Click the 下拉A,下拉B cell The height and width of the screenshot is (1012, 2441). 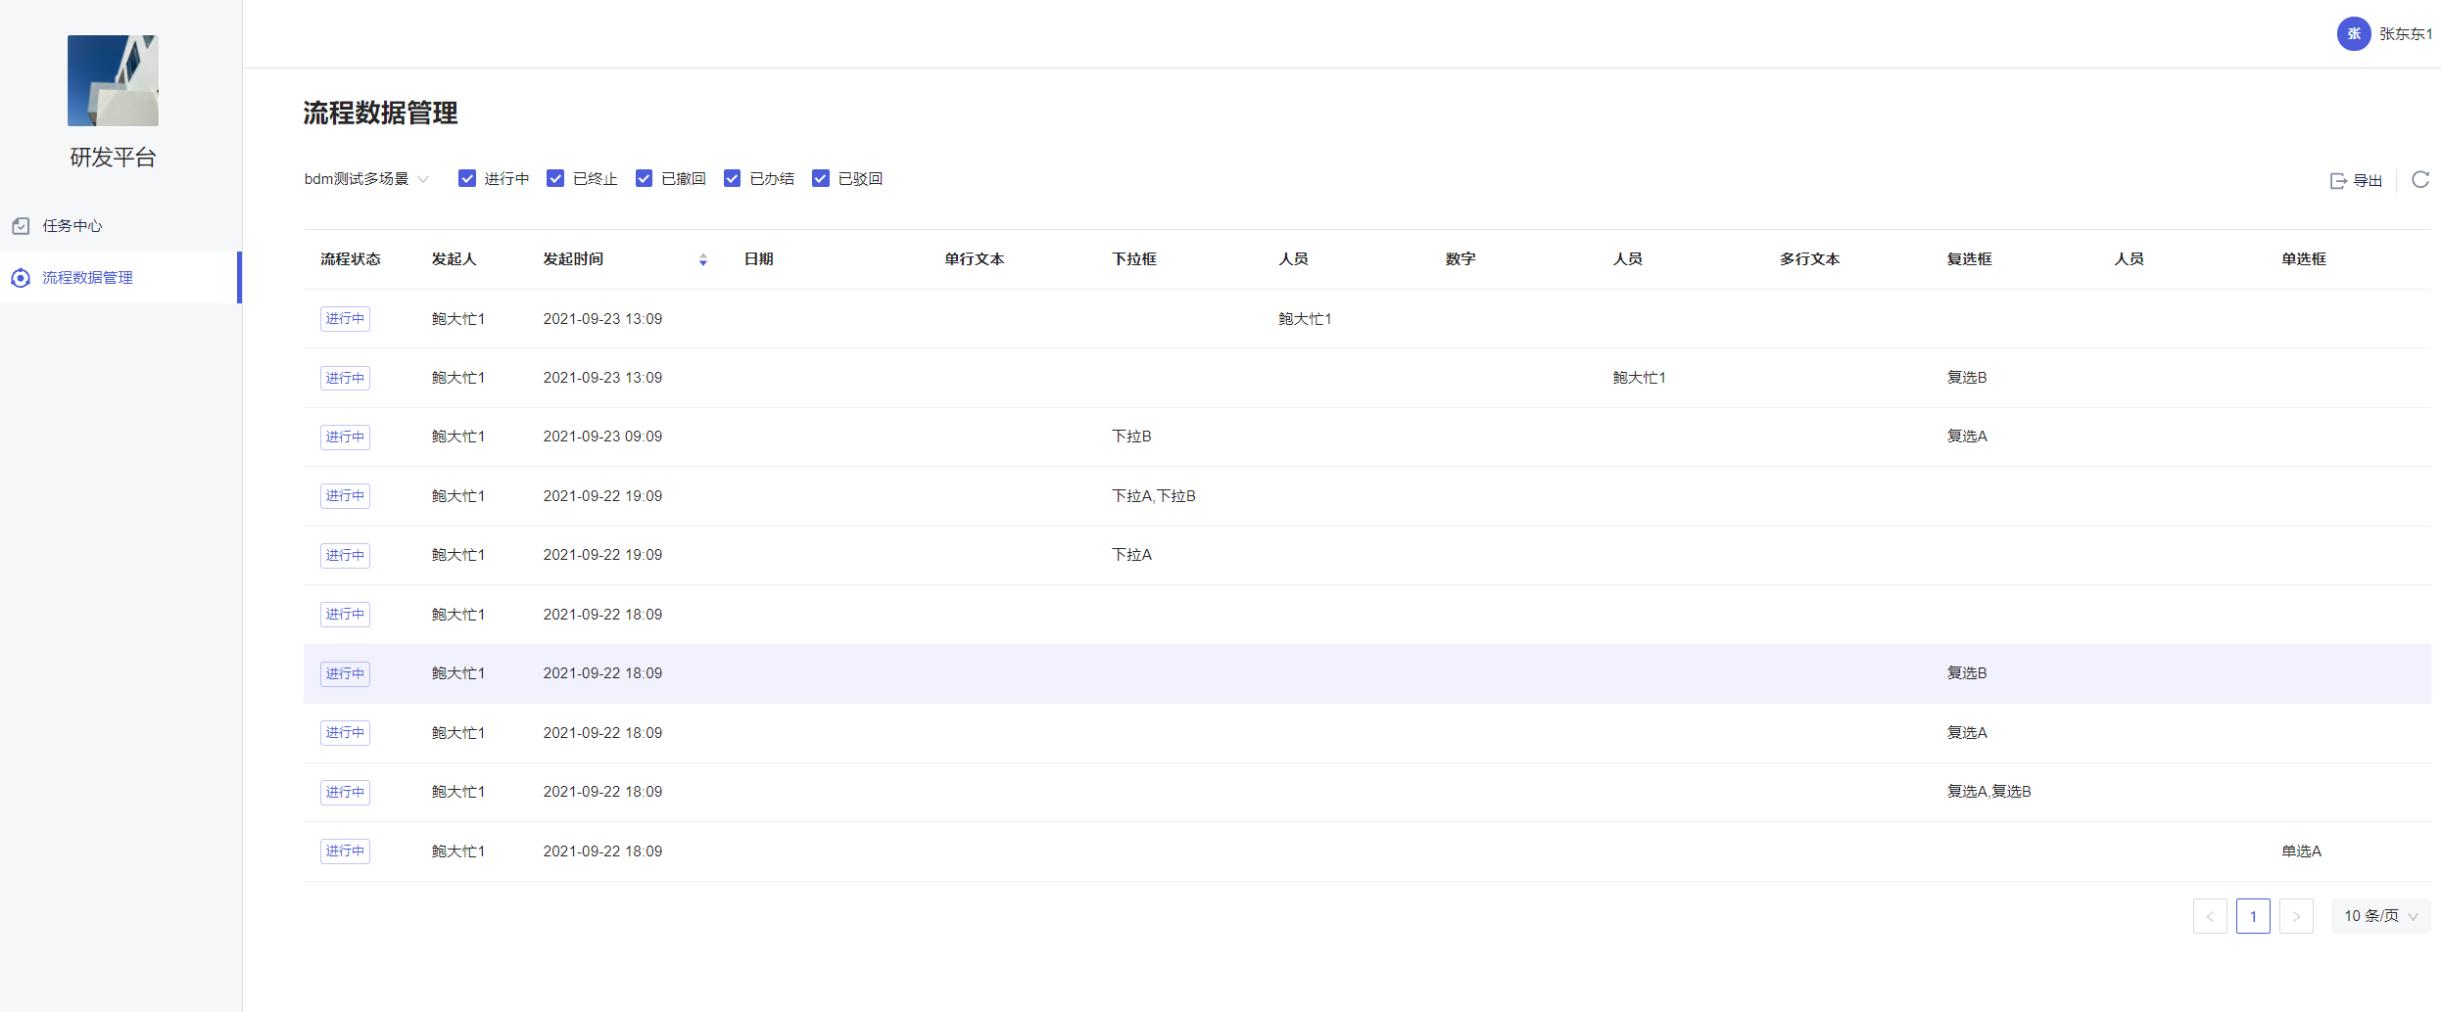pos(1154,496)
